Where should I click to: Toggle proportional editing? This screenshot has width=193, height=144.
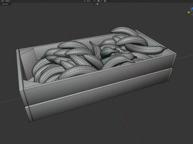point(105,1)
